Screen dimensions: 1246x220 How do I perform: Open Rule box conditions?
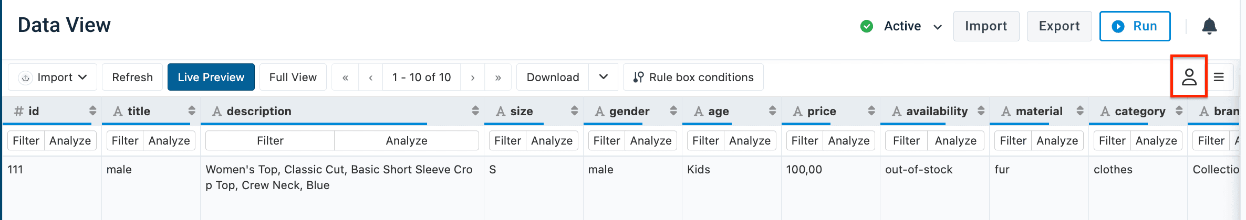click(x=693, y=78)
